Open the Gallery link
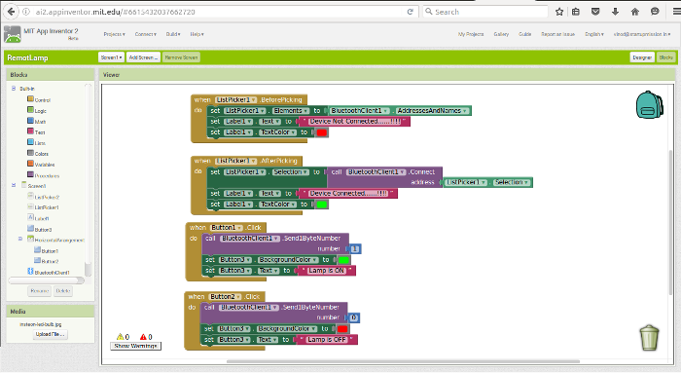The height and width of the screenshot is (373, 681). pyautogui.click(x=501, y=34)
